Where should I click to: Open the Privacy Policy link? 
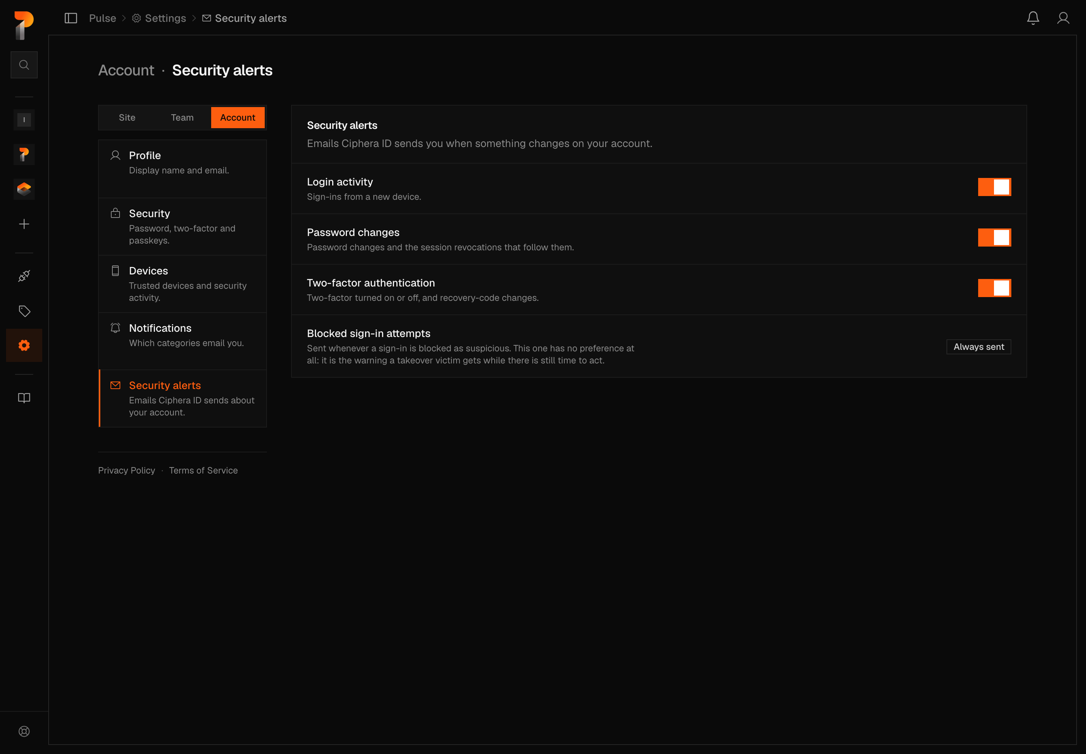coord(127,470)
